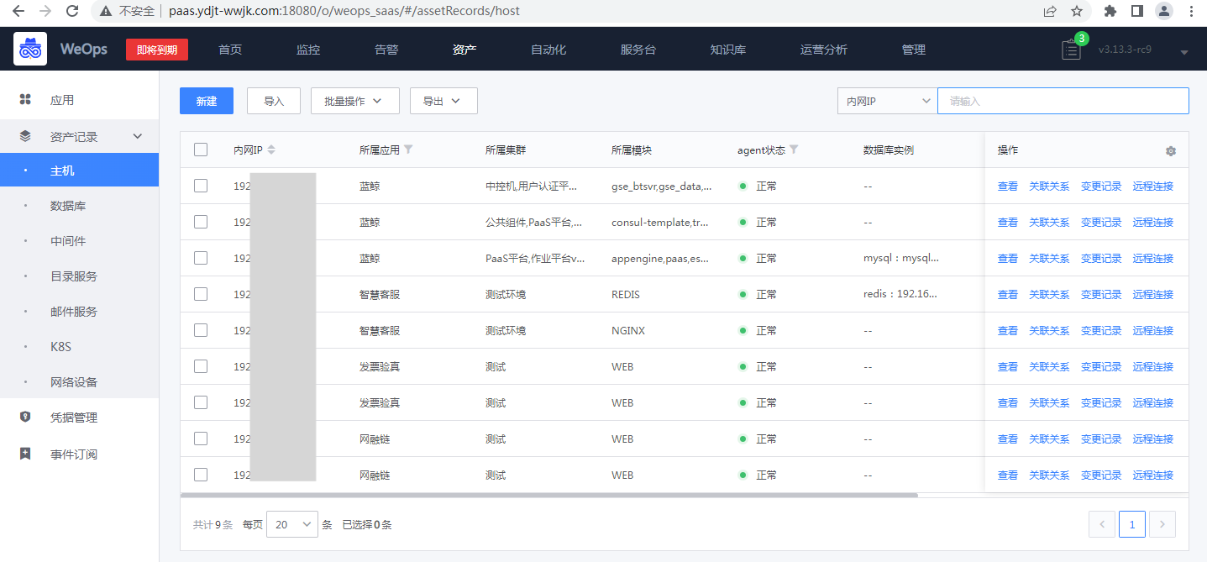This screenshot has height=562, width=1207.
Task: Click 远程连接 link on the first row
Action: [1152, 186]
